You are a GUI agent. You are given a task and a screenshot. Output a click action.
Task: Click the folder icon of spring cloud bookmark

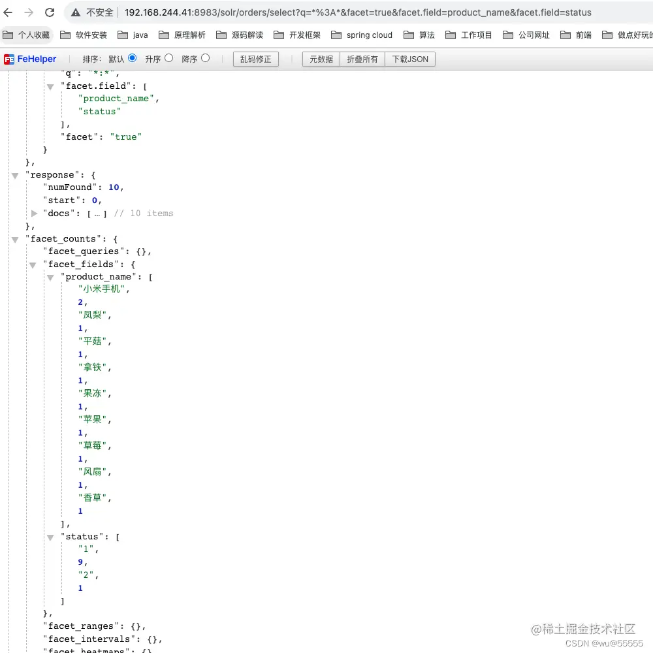pos(336,35)
